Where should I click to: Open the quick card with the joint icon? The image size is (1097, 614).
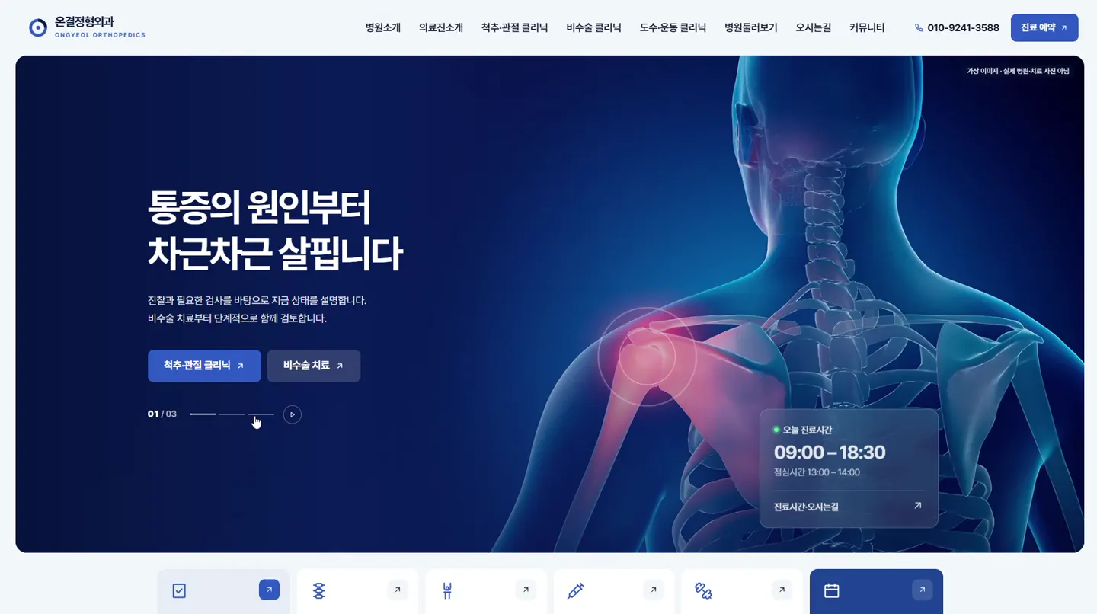tap(486, 591)
